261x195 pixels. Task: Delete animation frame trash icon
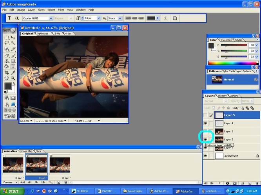coord(65,182)
